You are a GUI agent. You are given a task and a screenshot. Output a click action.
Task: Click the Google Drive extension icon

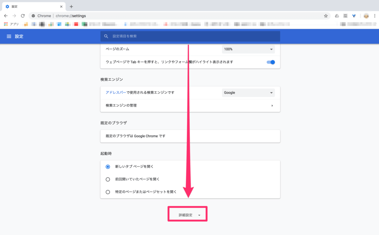pyautogui.click(x=337, y=16)
